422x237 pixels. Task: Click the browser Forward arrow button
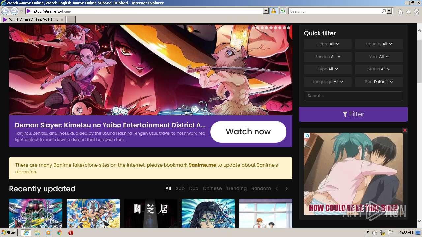tap(14, 11)
